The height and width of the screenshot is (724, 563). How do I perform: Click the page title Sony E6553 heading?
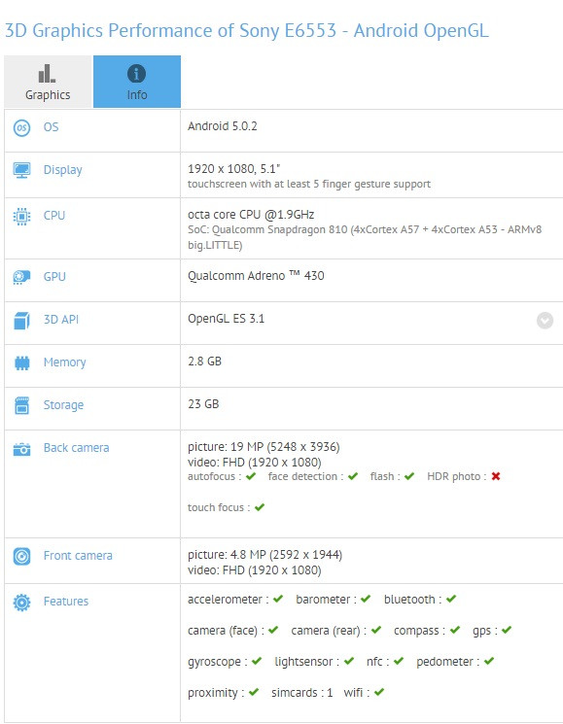coord(246,31)
